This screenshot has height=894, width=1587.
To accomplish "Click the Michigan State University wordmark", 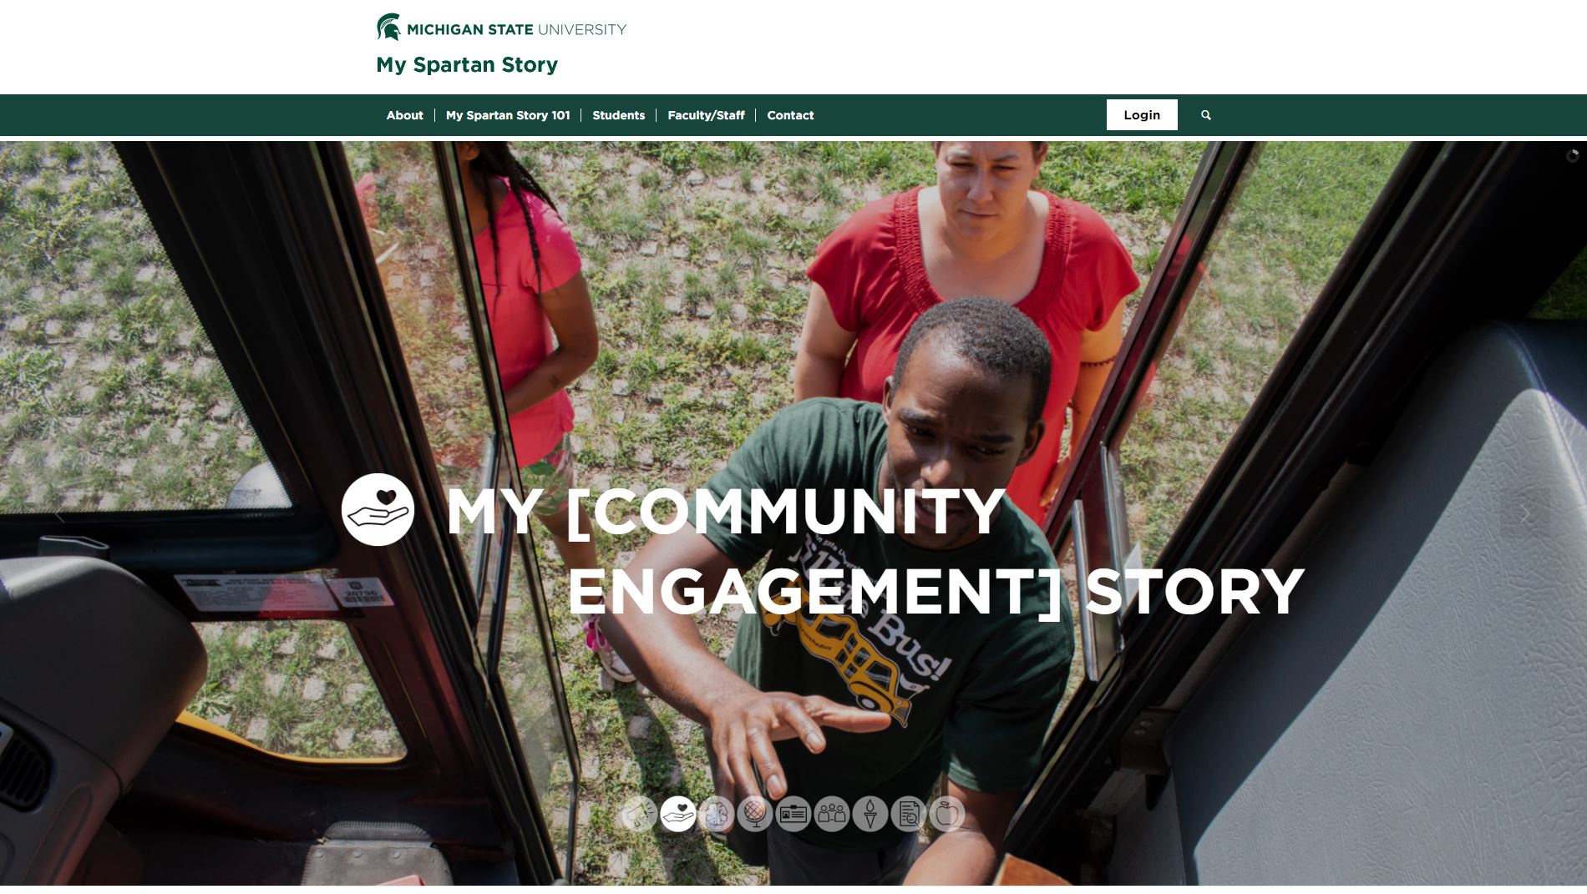I will coord(516,29).
